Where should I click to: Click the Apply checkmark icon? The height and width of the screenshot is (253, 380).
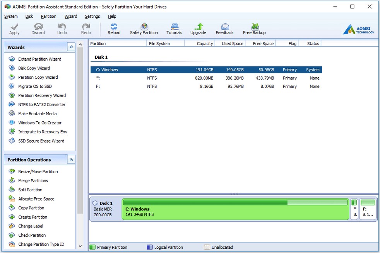[14, 26]
